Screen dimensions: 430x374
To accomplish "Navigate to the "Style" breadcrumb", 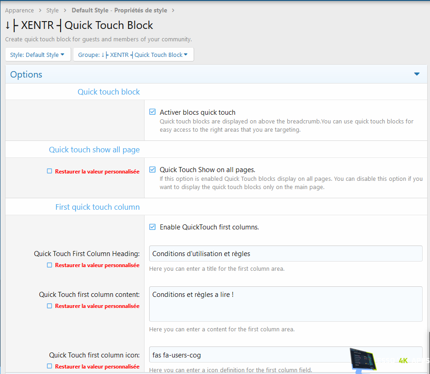I will click(52, 10).
